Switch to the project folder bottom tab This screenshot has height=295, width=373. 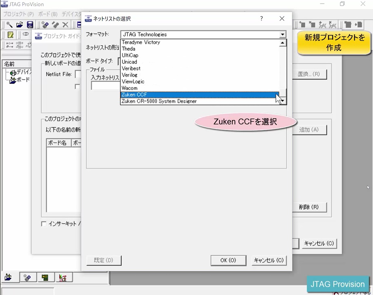click(9, 277)
